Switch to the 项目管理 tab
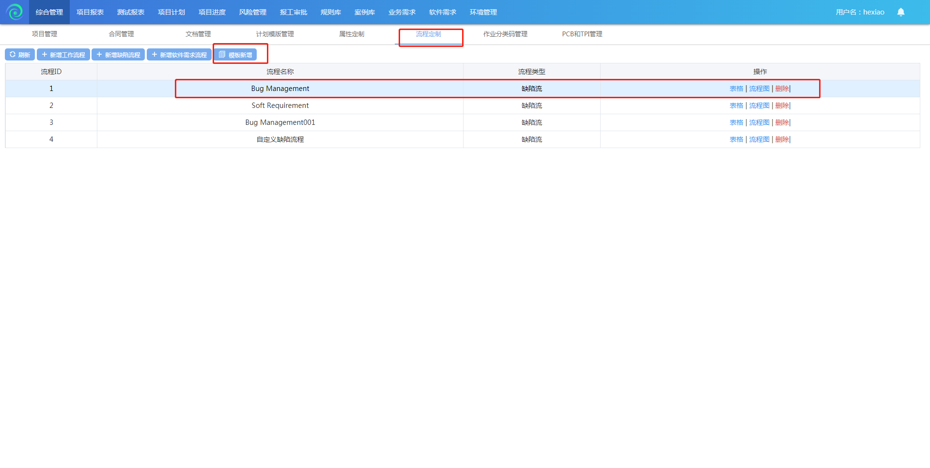 coord(45,34)
